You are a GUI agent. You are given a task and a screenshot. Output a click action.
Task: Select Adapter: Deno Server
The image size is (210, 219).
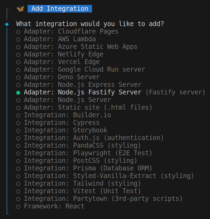58,77
